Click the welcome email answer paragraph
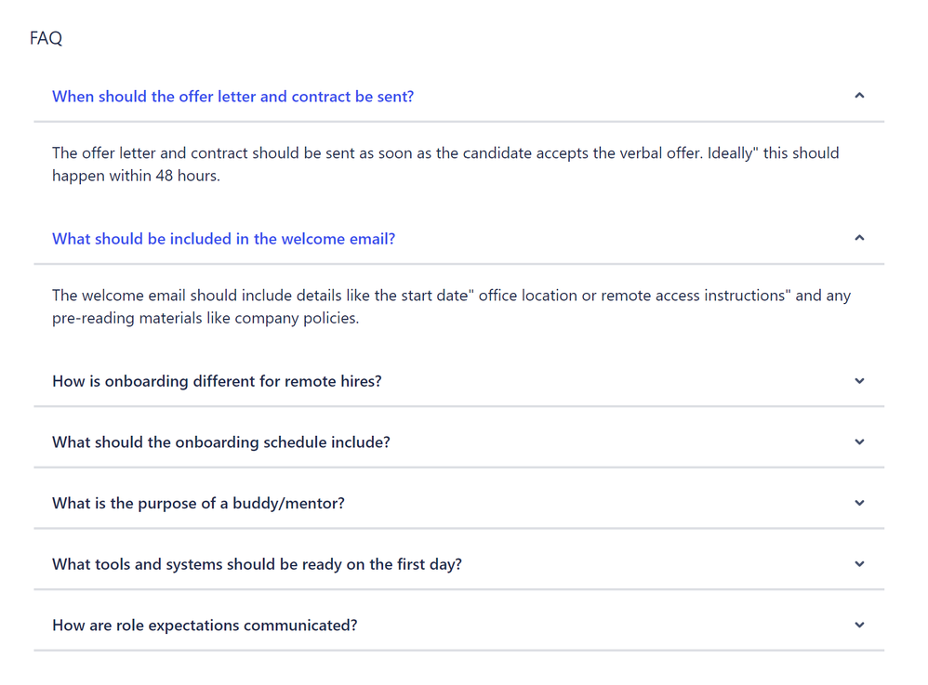 [x=453, y=306]
